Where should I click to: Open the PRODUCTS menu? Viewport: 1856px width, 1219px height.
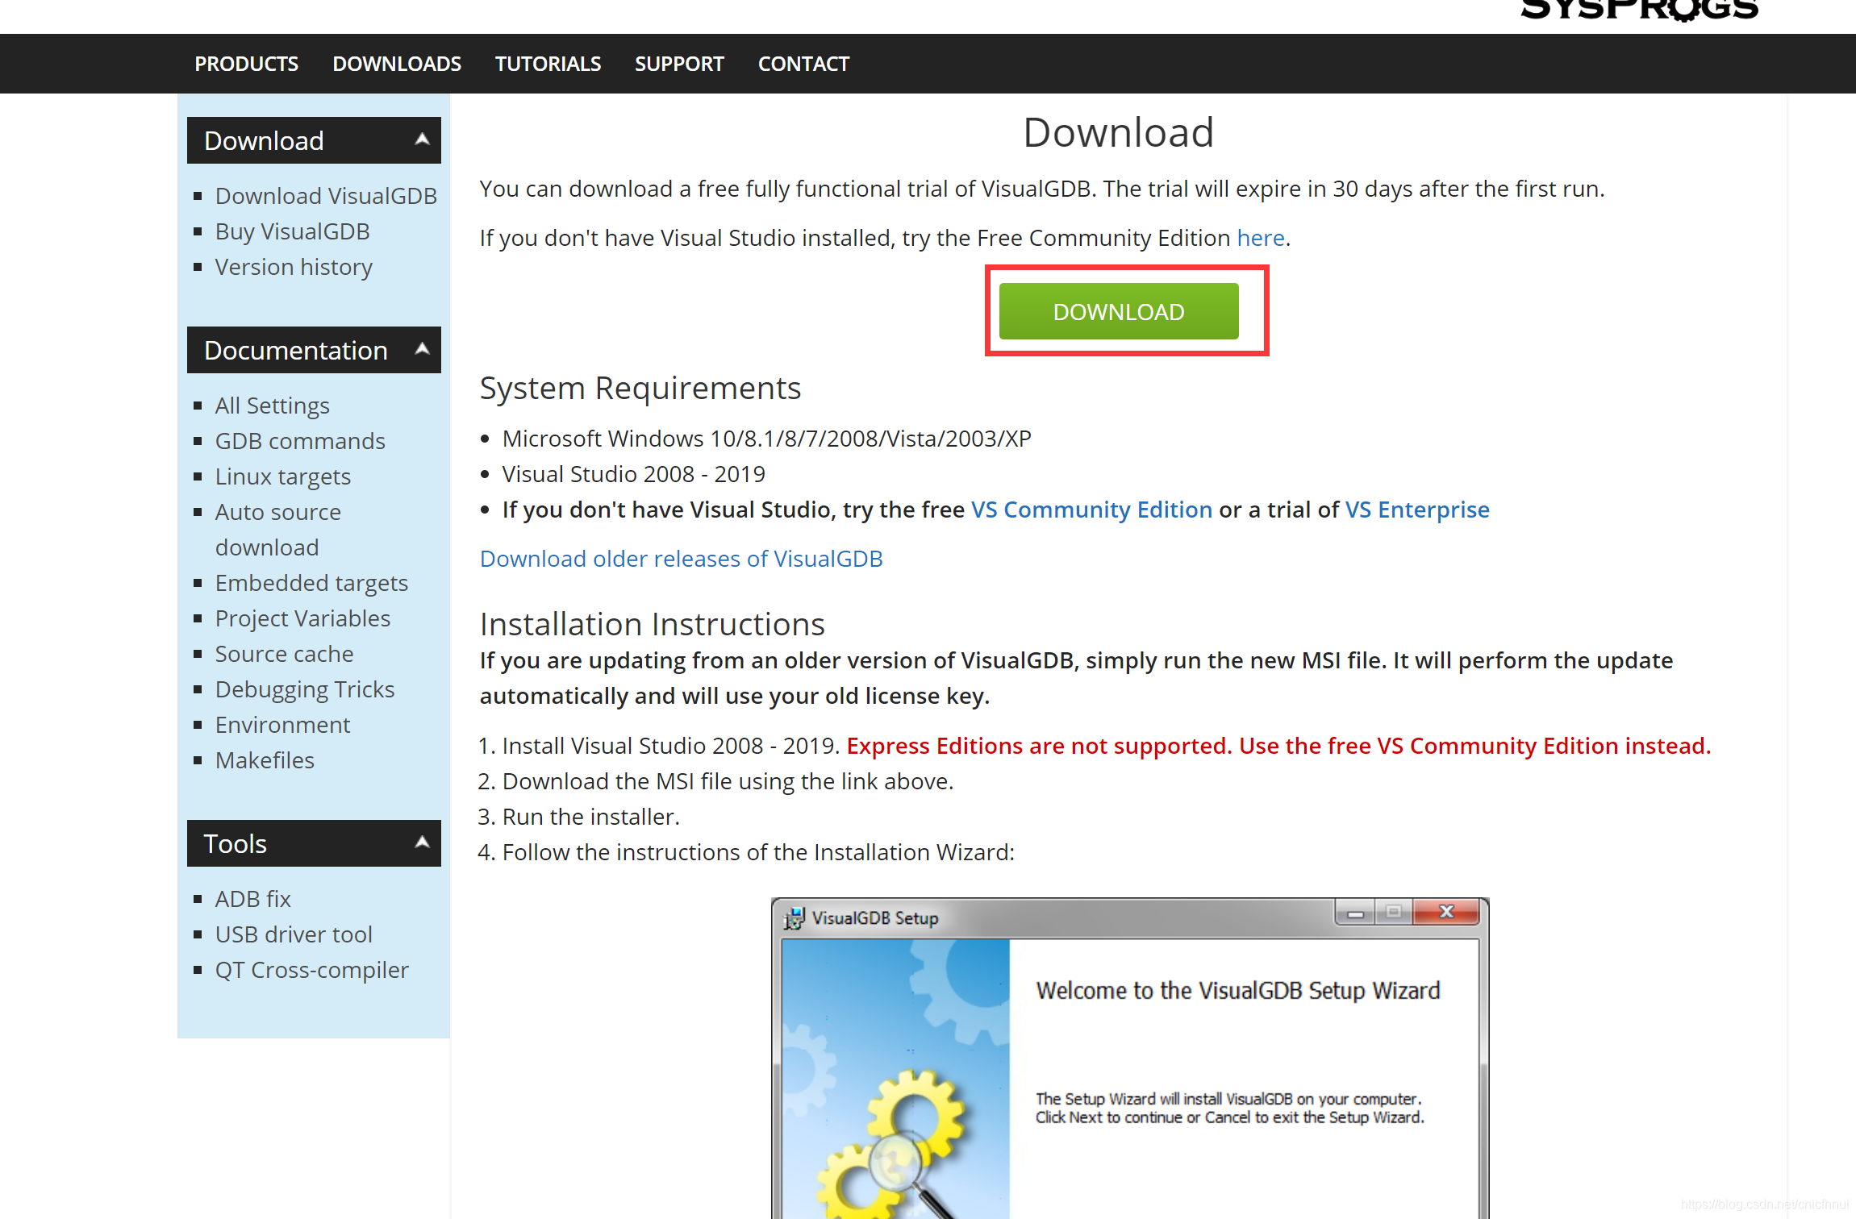click(x=246, y=63)
